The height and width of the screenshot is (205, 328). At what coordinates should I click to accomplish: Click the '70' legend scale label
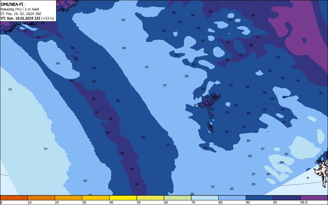(193, 202)
